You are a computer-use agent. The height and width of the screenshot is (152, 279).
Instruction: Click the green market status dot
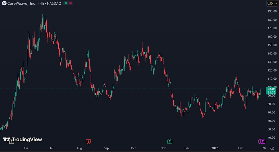[x=66, y=3]
